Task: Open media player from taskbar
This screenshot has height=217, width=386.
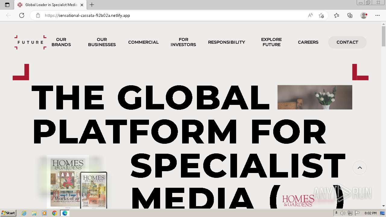Action: [44, 213]
